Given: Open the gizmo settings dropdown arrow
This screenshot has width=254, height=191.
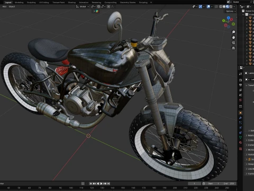Looking at the screenshot, I should (x=204, y=6).
